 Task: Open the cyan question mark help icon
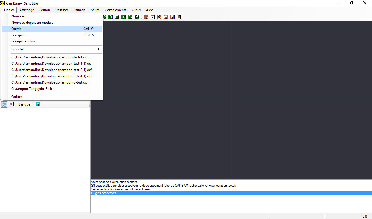[38, 104]
